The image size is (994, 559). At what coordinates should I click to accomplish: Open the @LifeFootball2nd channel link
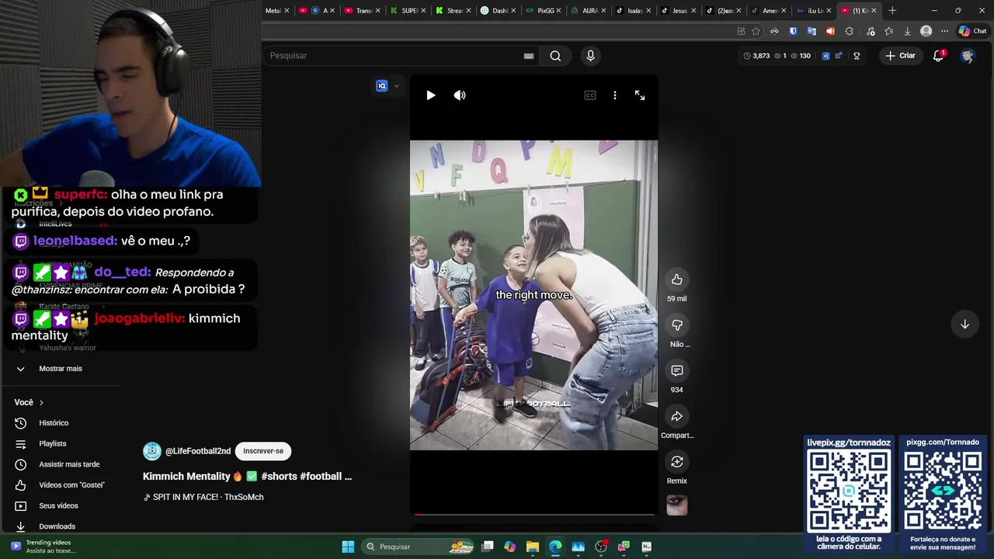198,451
